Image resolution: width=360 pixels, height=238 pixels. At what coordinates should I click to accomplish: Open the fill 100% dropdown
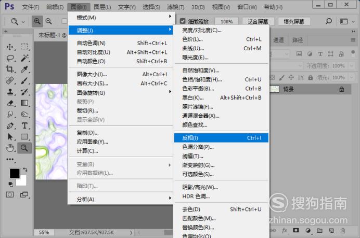[352, 78]
